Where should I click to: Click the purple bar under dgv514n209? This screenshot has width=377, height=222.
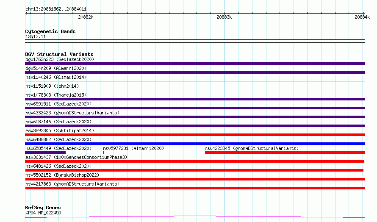pos(195,72)
